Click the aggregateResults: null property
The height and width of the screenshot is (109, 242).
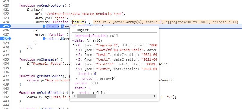coord(96,36)
